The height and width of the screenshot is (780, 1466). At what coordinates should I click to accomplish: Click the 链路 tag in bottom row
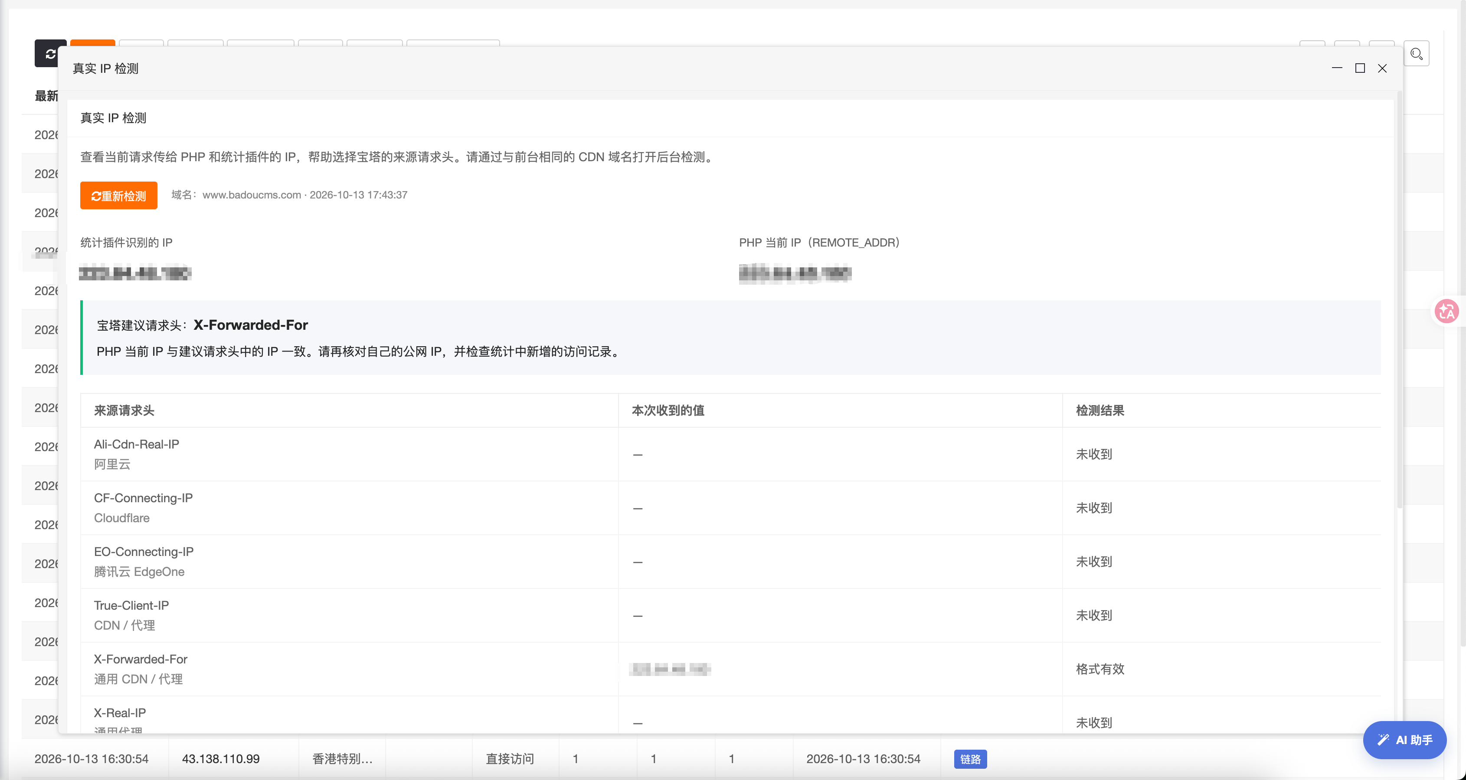point(970,759)
